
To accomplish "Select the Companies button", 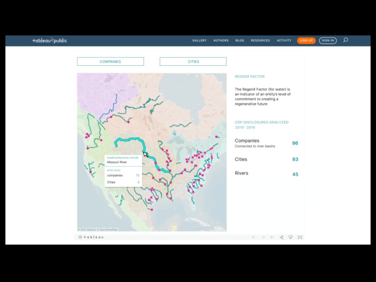I will coord(110,62).
